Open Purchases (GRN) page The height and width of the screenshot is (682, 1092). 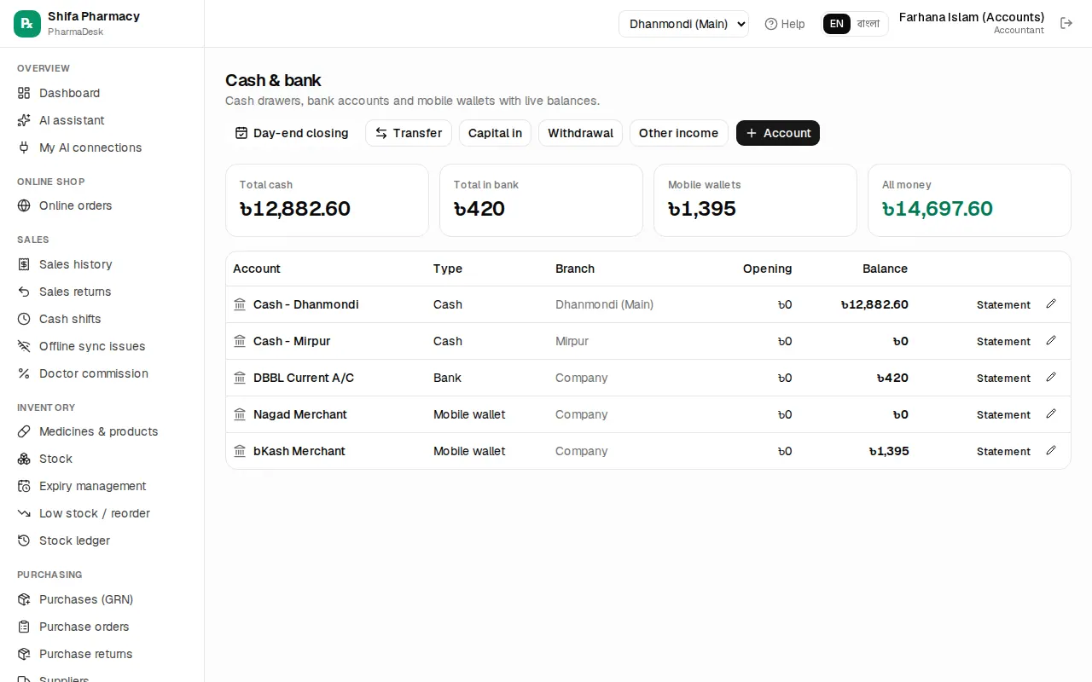[102, 599]
